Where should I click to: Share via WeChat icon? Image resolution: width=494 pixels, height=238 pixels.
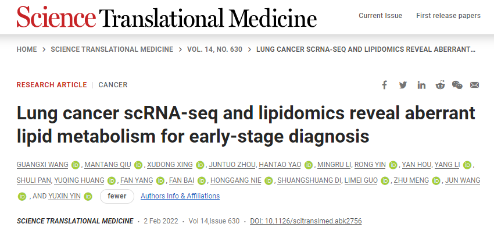(457, 85)
